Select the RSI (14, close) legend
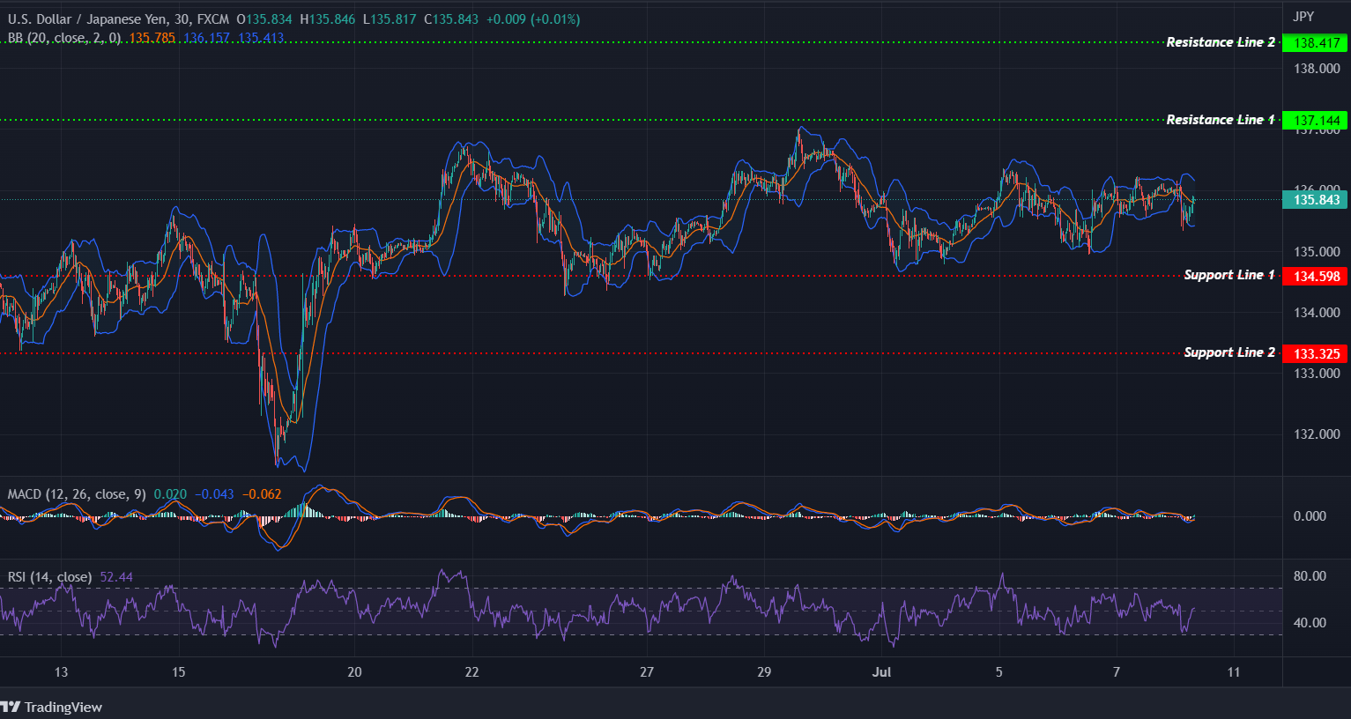This screenshot has width=1351, height=719. click(x=48, y=576)
